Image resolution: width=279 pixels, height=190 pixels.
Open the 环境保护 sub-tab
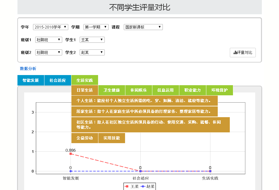pos(219,90)
